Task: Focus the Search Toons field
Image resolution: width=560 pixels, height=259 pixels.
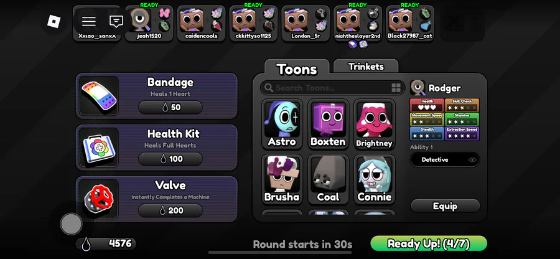Action: [332, 88]
